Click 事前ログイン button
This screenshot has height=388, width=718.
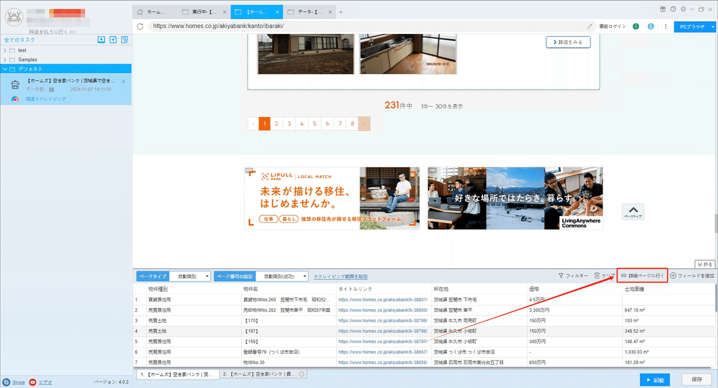612,26
